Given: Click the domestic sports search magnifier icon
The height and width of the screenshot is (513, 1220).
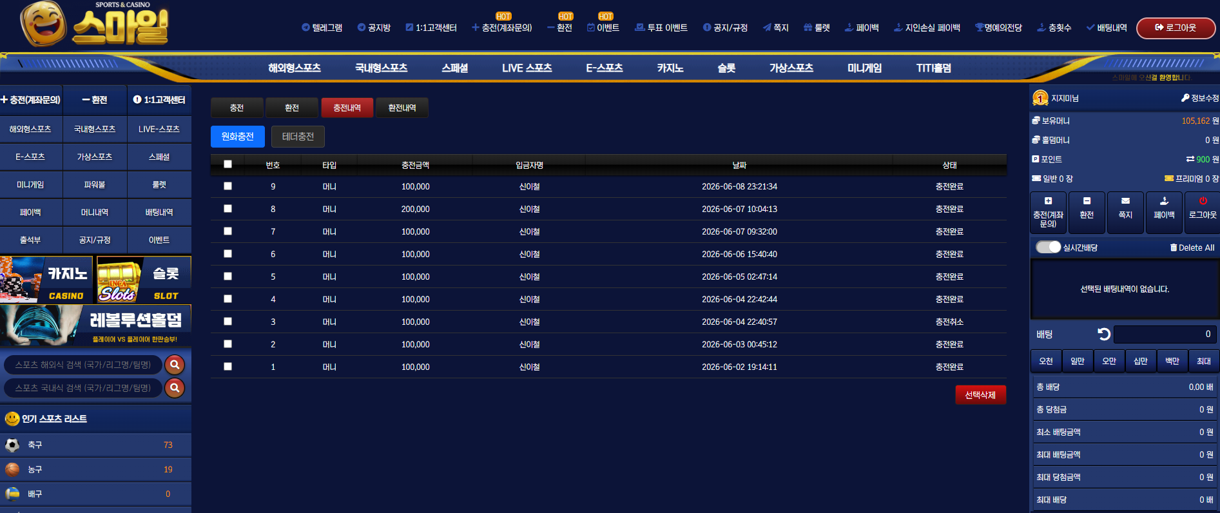Looking at the screenshot, I should point(175,388).
